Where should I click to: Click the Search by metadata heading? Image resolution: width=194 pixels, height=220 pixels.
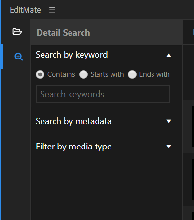(x=73, y=121)
